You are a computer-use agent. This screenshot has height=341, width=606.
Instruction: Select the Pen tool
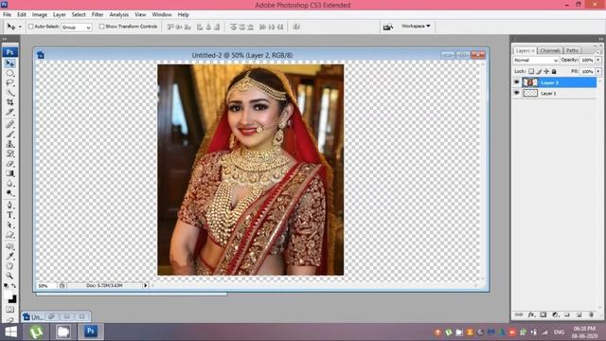(10, 206)
